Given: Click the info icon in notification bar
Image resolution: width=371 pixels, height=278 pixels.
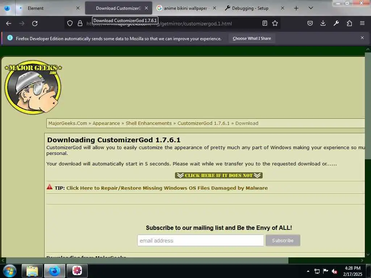Looking at the screenshot, I should coord(10,38).
